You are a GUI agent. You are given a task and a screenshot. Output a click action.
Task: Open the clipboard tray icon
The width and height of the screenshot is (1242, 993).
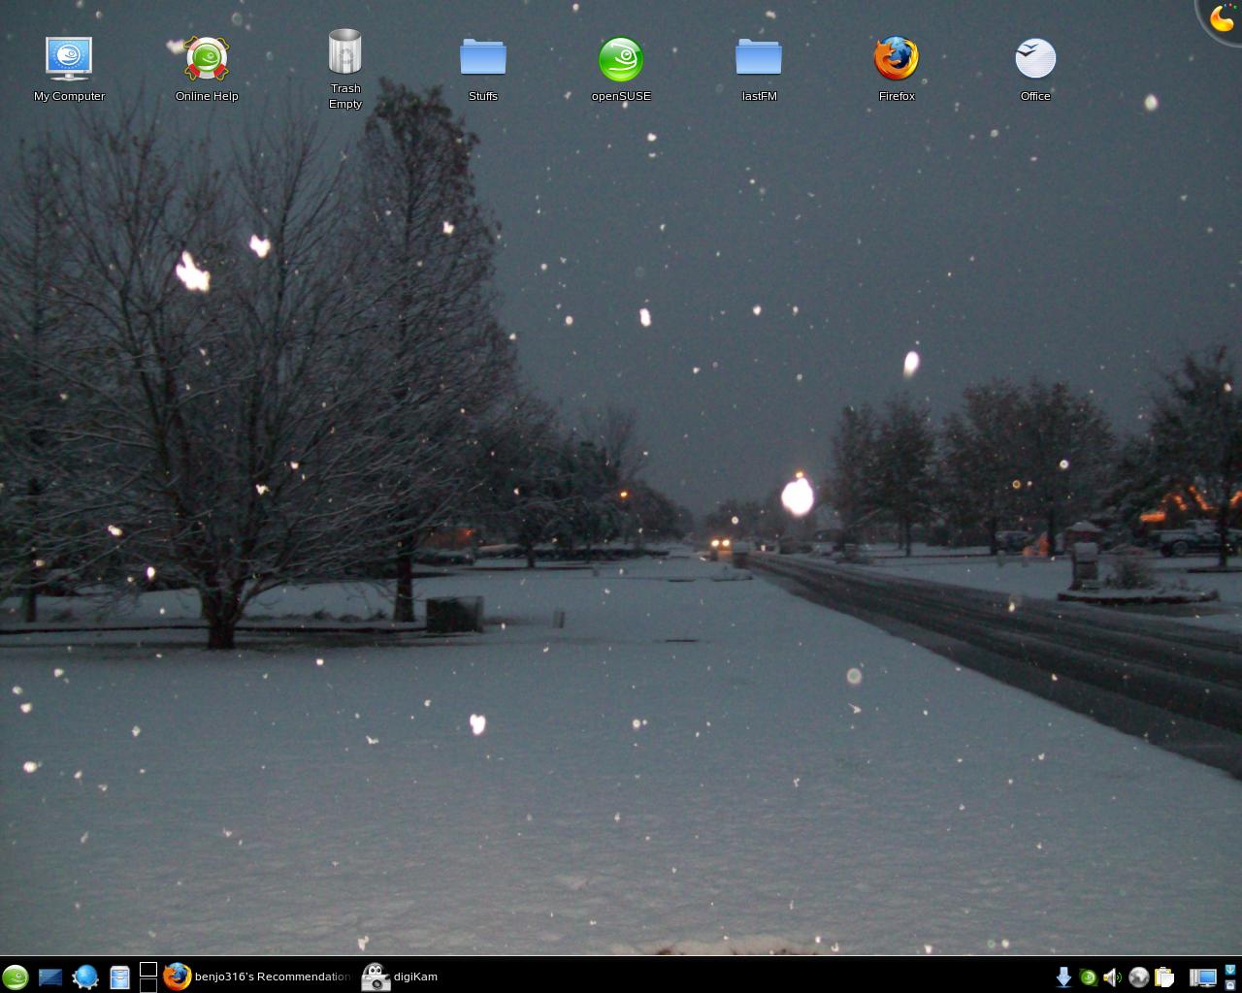click(1164, 977)
